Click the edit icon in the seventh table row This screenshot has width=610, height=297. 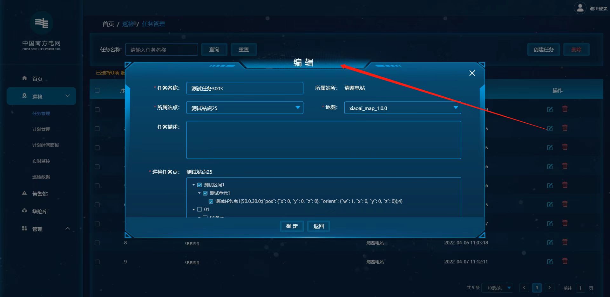(550, 223)
